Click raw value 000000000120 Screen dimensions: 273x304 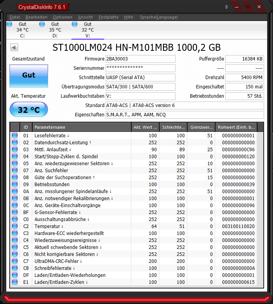point(238,157)
